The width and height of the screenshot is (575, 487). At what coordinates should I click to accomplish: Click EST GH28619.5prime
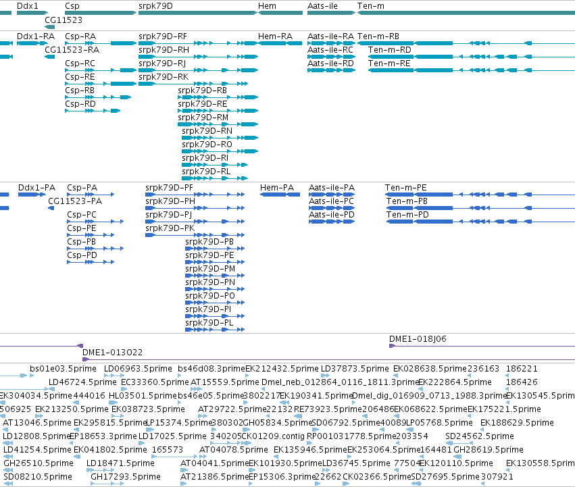(489, 450)
